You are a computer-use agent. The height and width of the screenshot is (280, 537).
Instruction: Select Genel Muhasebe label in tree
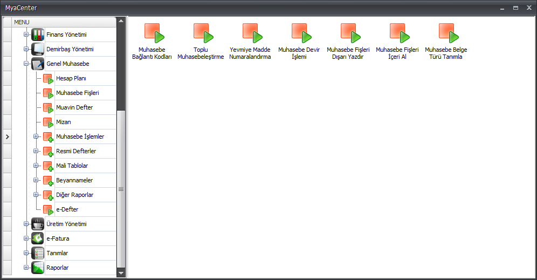[x=68, y=64]
